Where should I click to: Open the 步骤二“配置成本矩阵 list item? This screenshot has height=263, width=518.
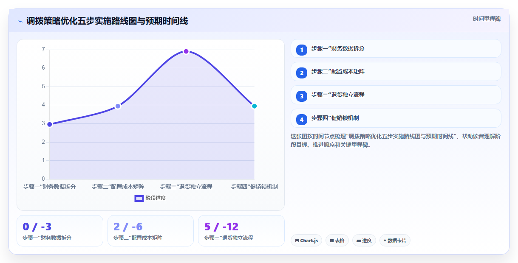click(x=396, y=71)
